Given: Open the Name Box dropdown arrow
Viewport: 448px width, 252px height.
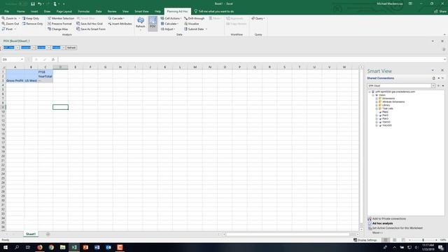Looking at the screenshot, I should tap(22, 59).
